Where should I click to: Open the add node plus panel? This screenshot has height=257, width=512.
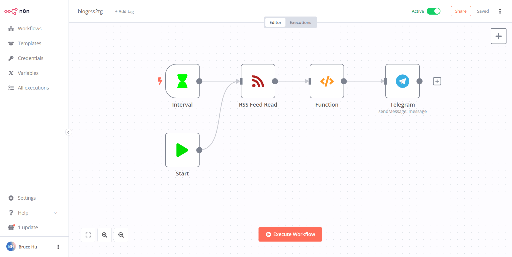[x=499, y=36]
